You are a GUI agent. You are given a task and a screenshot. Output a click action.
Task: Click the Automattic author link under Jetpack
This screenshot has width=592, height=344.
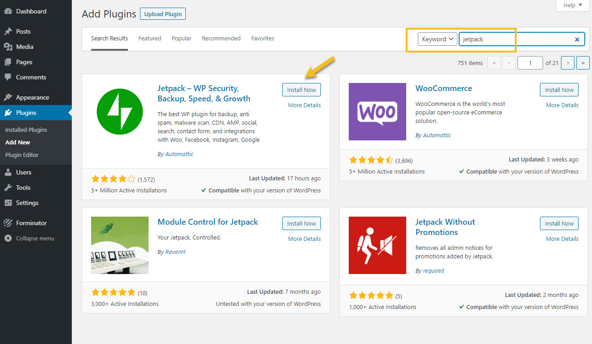point(180,154)
